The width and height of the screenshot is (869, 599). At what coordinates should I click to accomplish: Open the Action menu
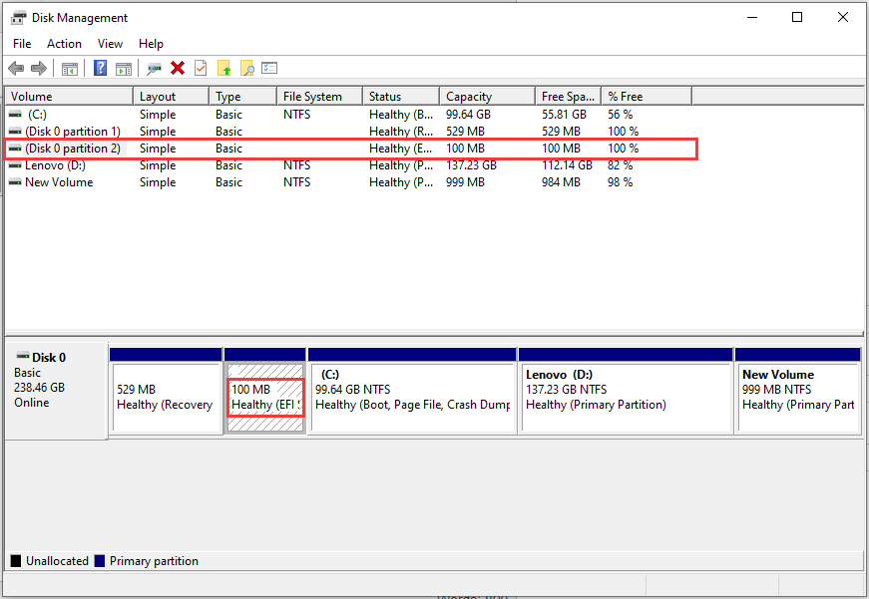point(64,43)
